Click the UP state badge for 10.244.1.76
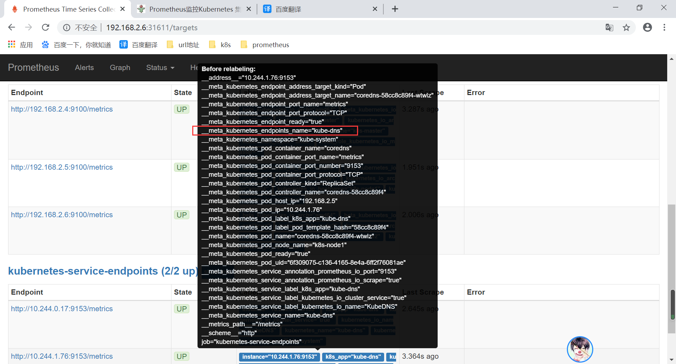 (x=182, y=356)
